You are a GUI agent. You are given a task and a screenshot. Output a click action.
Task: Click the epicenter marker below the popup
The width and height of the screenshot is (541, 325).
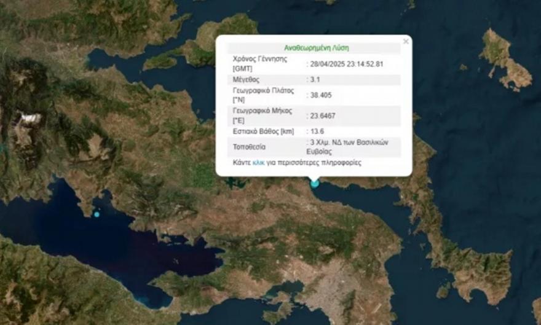click(x=315, y=182)
